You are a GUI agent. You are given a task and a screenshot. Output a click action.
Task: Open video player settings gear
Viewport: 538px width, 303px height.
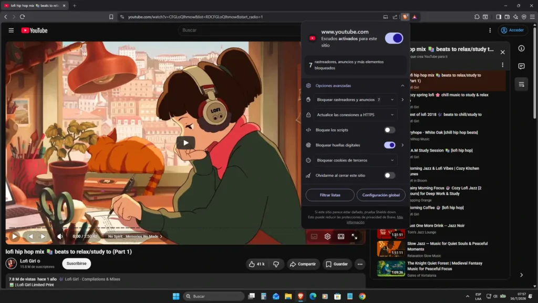(x=327, y=236)
